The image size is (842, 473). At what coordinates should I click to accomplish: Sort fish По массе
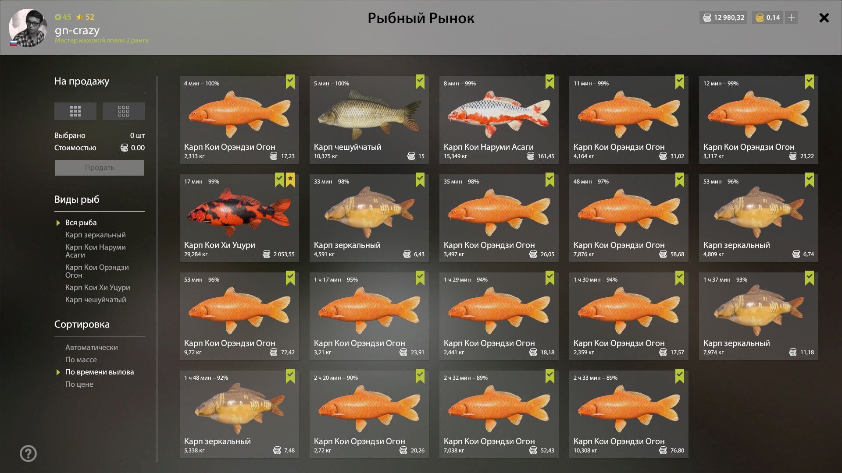(x=81, y=360)
